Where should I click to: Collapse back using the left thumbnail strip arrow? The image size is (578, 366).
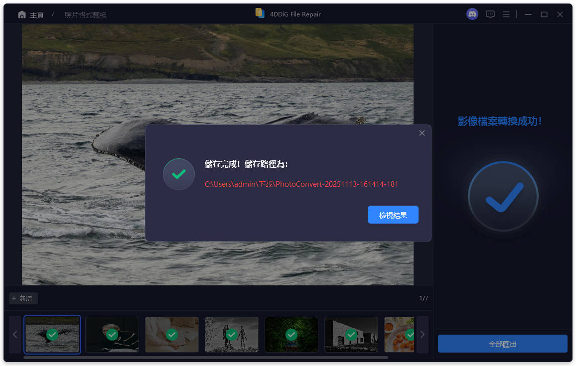click(x=15, y=334)
